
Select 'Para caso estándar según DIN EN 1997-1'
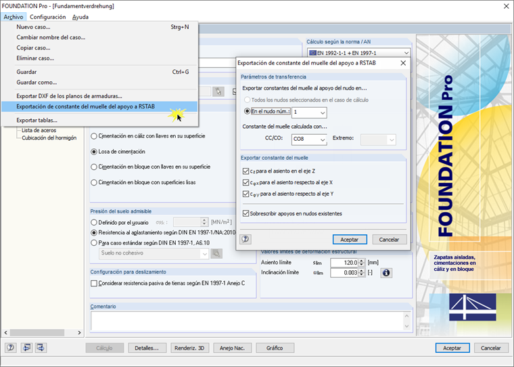[x=94, y=243]
